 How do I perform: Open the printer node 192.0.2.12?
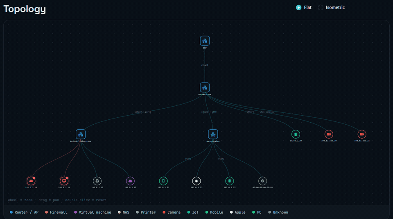[97, 181]
